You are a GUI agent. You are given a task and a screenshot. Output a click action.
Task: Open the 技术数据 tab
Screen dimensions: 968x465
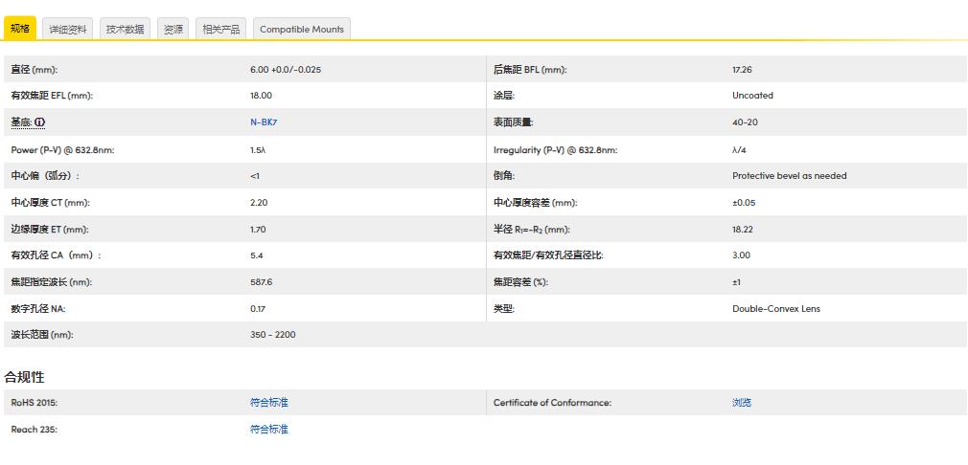pos(126,30)
